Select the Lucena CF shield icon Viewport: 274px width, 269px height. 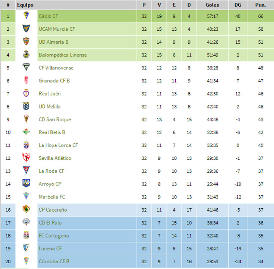tap(26, 248)
